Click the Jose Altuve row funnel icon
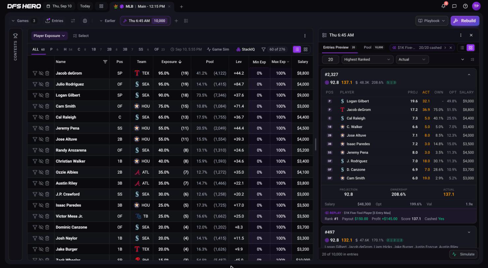Viewport: 488px width, 268px height. 35,139
